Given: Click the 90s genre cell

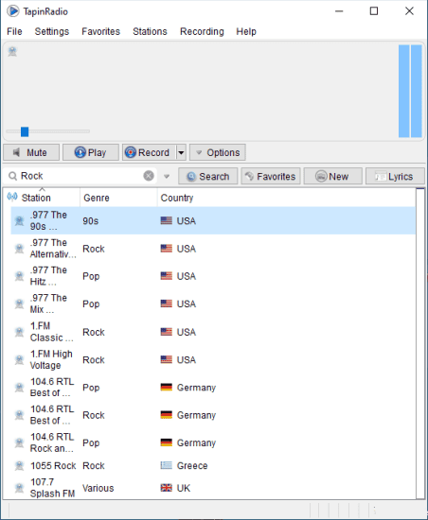Looking at the screenshot, I should click(x=90, y=221).
